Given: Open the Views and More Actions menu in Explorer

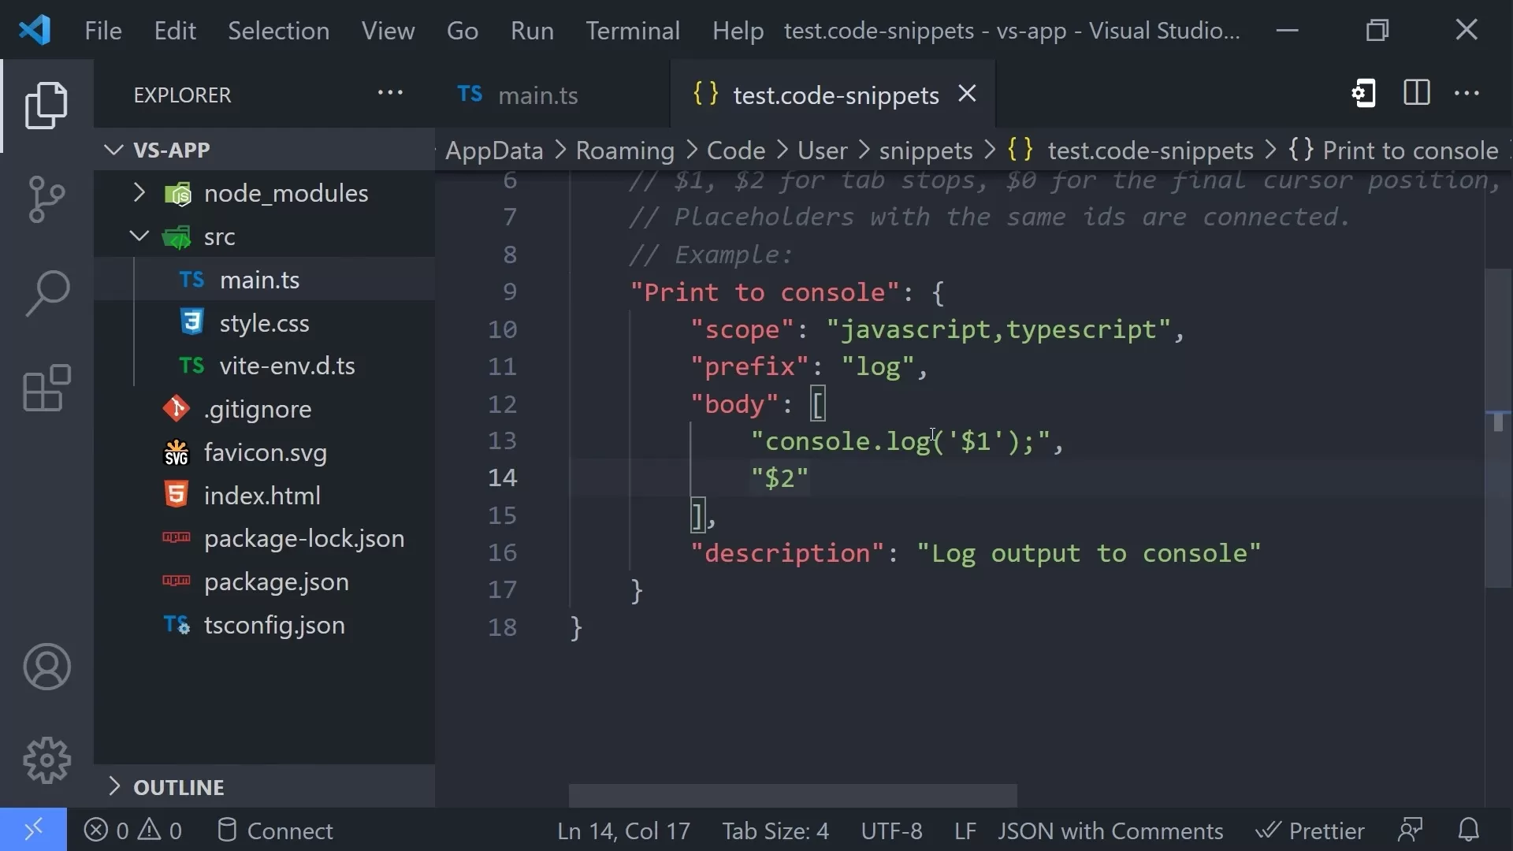Looking at the screenshot, I should pos(391,93).
